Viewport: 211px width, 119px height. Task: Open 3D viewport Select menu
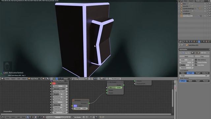13,79
